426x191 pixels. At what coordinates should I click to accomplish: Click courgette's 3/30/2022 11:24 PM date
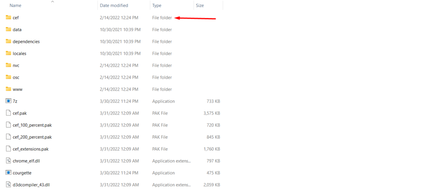(x=119, y=173)
